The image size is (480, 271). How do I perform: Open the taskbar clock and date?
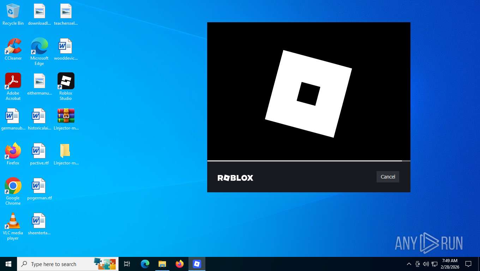tap(450, 264)
